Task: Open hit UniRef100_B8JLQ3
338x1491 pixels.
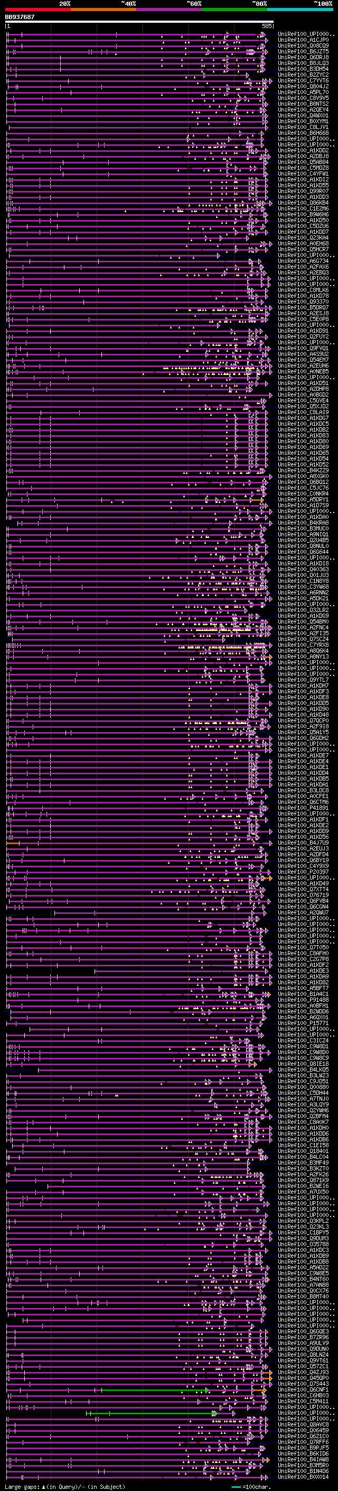Action: [303, 63]
